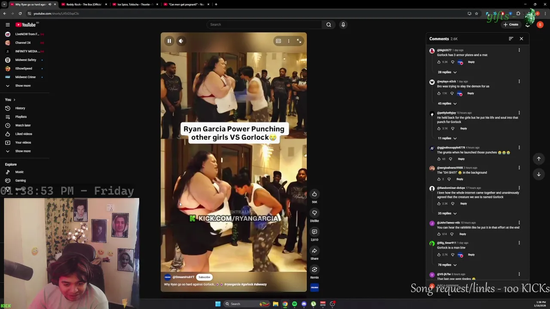Open comments button showing 2,610
Viewport: 550px width, 309px height.
315,232
